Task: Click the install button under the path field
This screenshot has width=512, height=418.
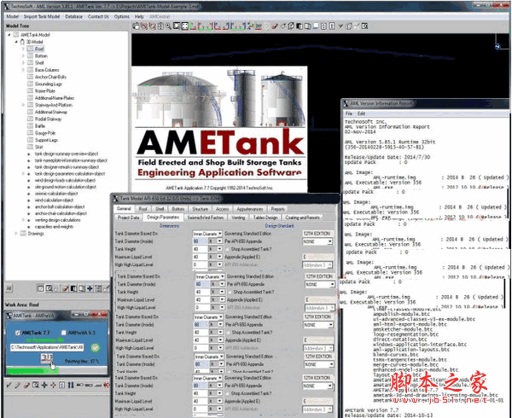Action: pos(47,358)
